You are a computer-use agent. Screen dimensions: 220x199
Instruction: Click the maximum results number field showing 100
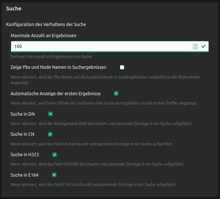pyautogui.click(x=109, y=46)
